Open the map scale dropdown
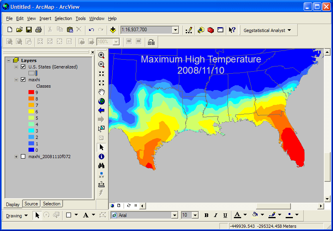Viewport: 333px width, 231px height. tap(175, 30)
